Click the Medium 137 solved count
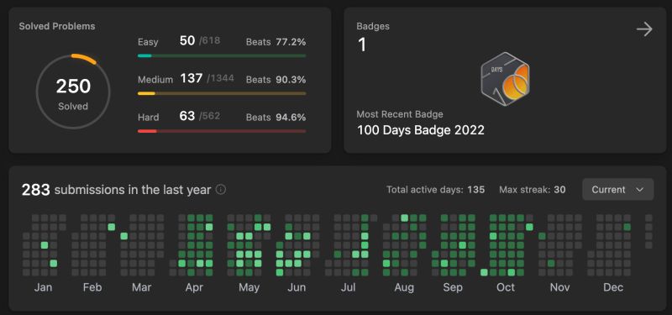Image resolution: width=672 pixels, height=315 pixels. tap(192, 79)
